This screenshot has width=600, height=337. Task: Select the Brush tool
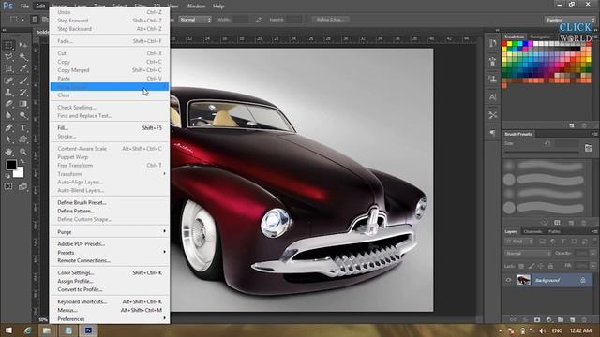click(23, 81)
